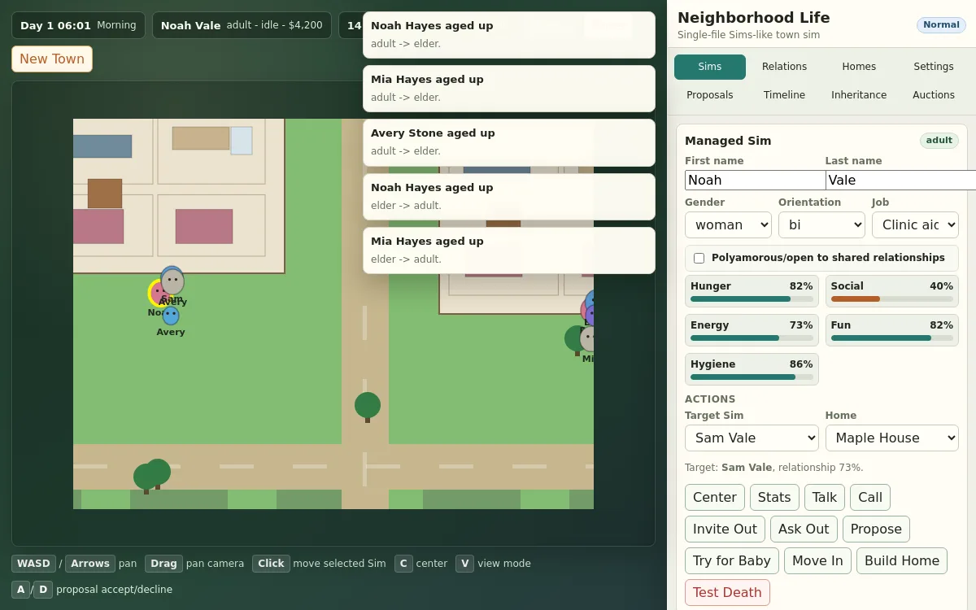976x610 pixels.
Task: Click the New Town button
Action: pyautogui.click(x=52, y=59)
